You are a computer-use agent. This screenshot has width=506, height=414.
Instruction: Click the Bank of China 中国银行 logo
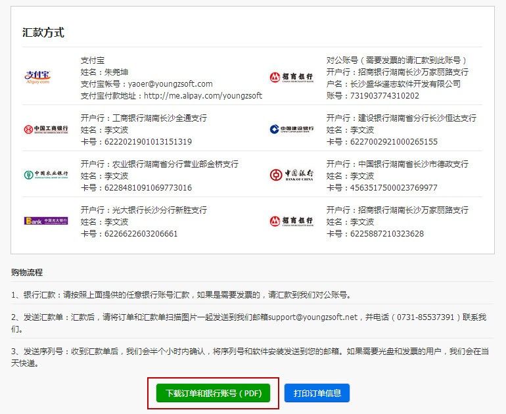coord(291,175)
